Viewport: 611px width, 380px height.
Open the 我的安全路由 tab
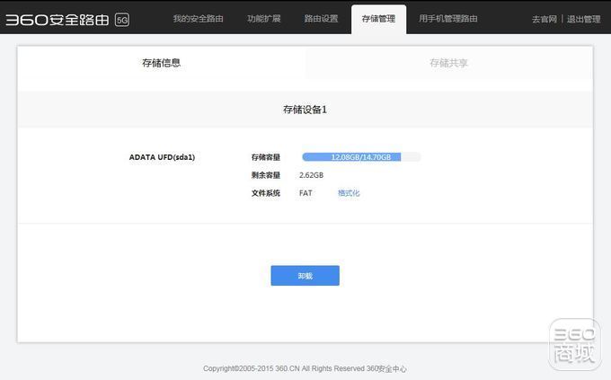click(x=198, y=19)
